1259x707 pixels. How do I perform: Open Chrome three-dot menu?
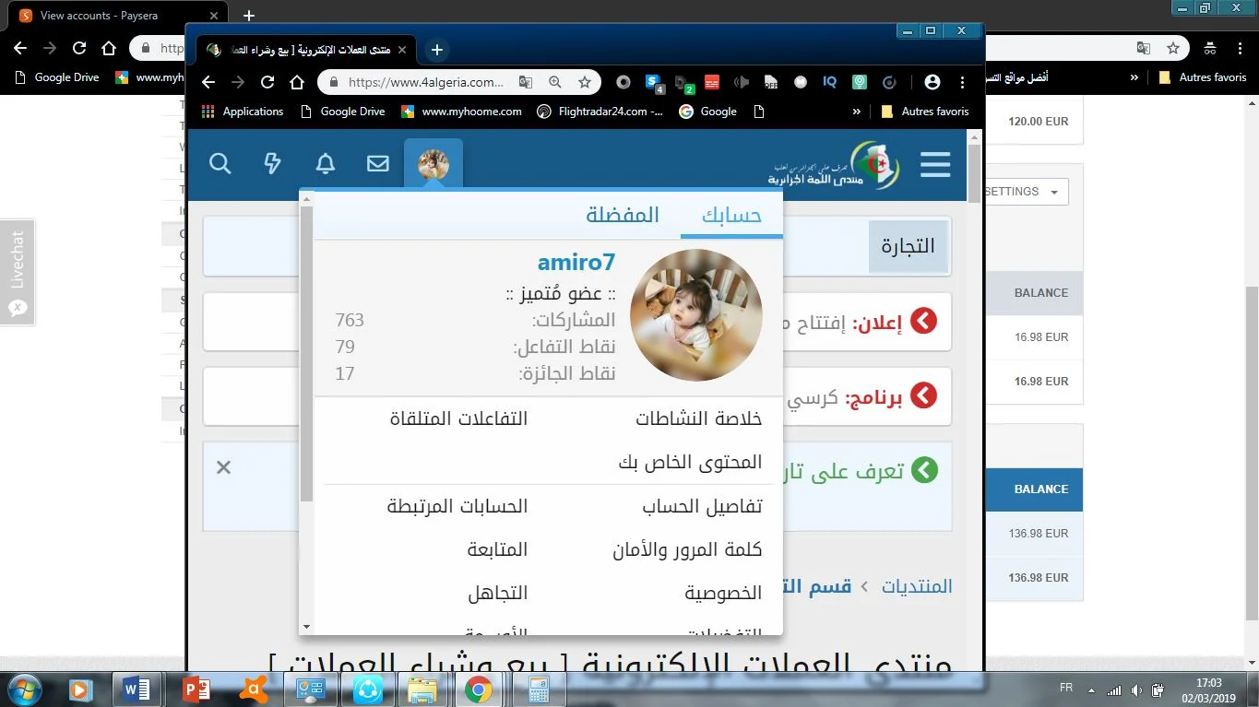tap(963, 82)
